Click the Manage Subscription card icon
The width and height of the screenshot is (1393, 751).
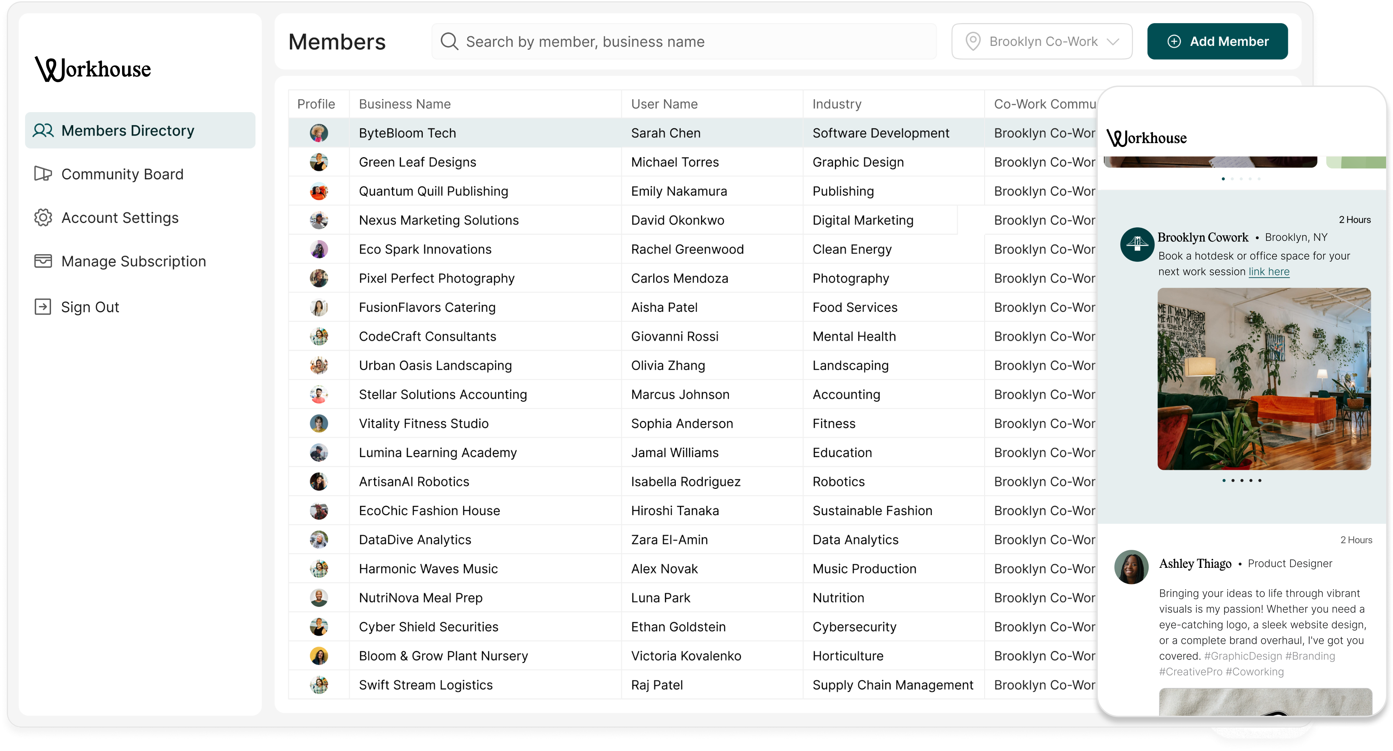pos(43,261)
